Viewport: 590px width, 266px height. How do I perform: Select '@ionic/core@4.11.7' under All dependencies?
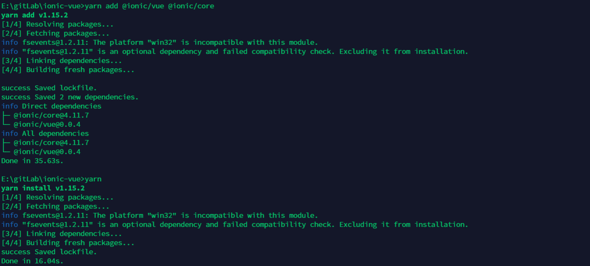click(x=51, y=143)
